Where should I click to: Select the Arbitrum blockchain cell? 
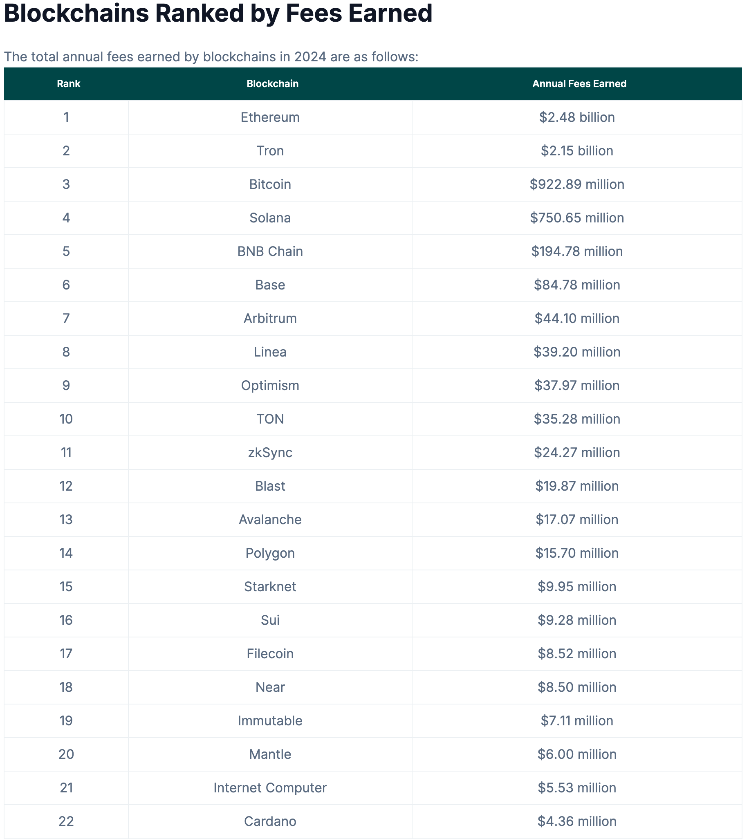point(270,319)
